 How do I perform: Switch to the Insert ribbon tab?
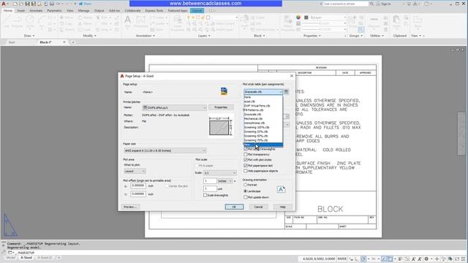20,11
